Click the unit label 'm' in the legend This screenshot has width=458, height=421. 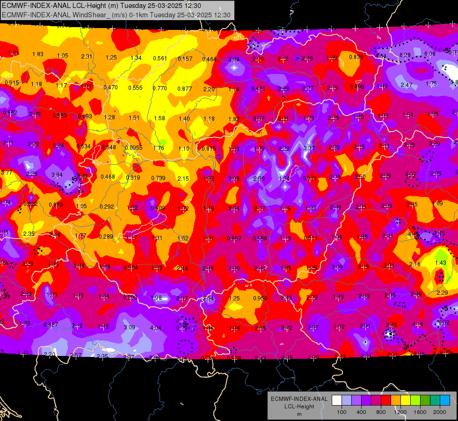[299, 414]
